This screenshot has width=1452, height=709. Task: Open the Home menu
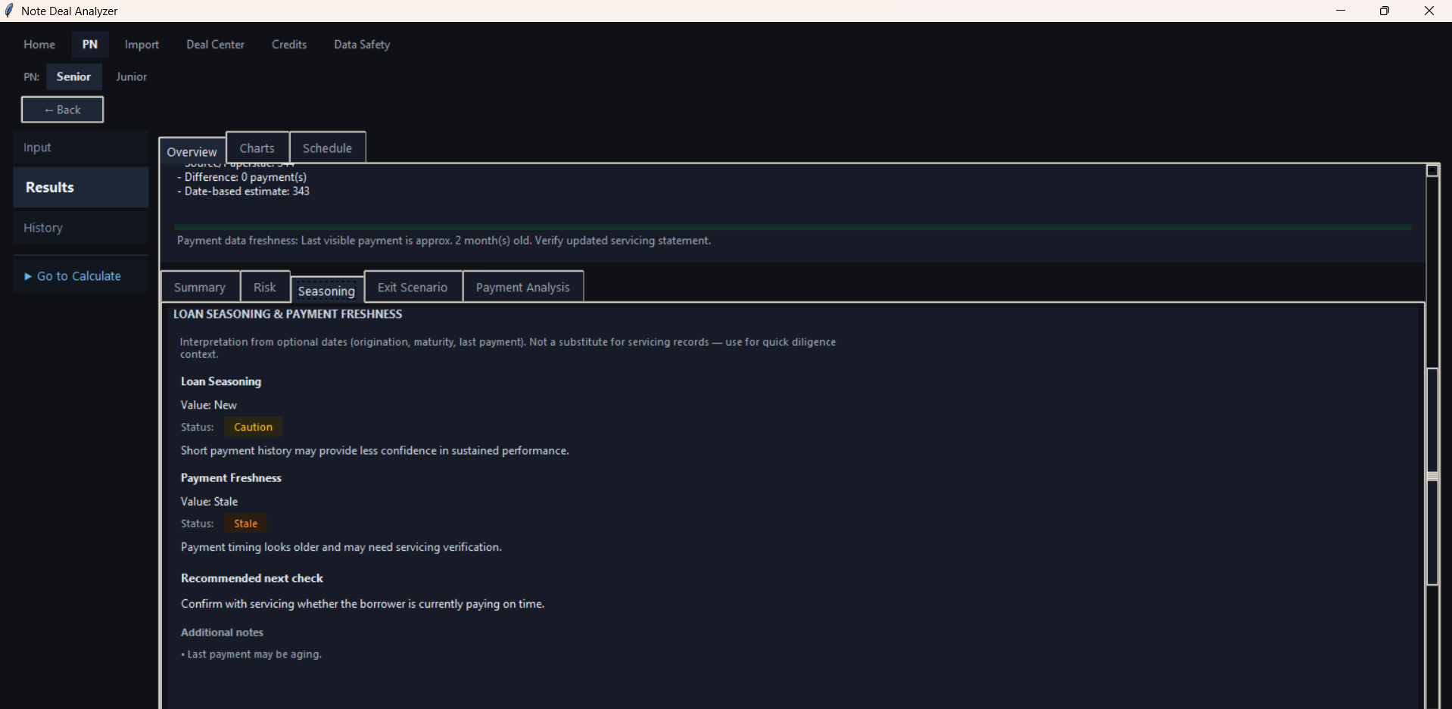39,45
